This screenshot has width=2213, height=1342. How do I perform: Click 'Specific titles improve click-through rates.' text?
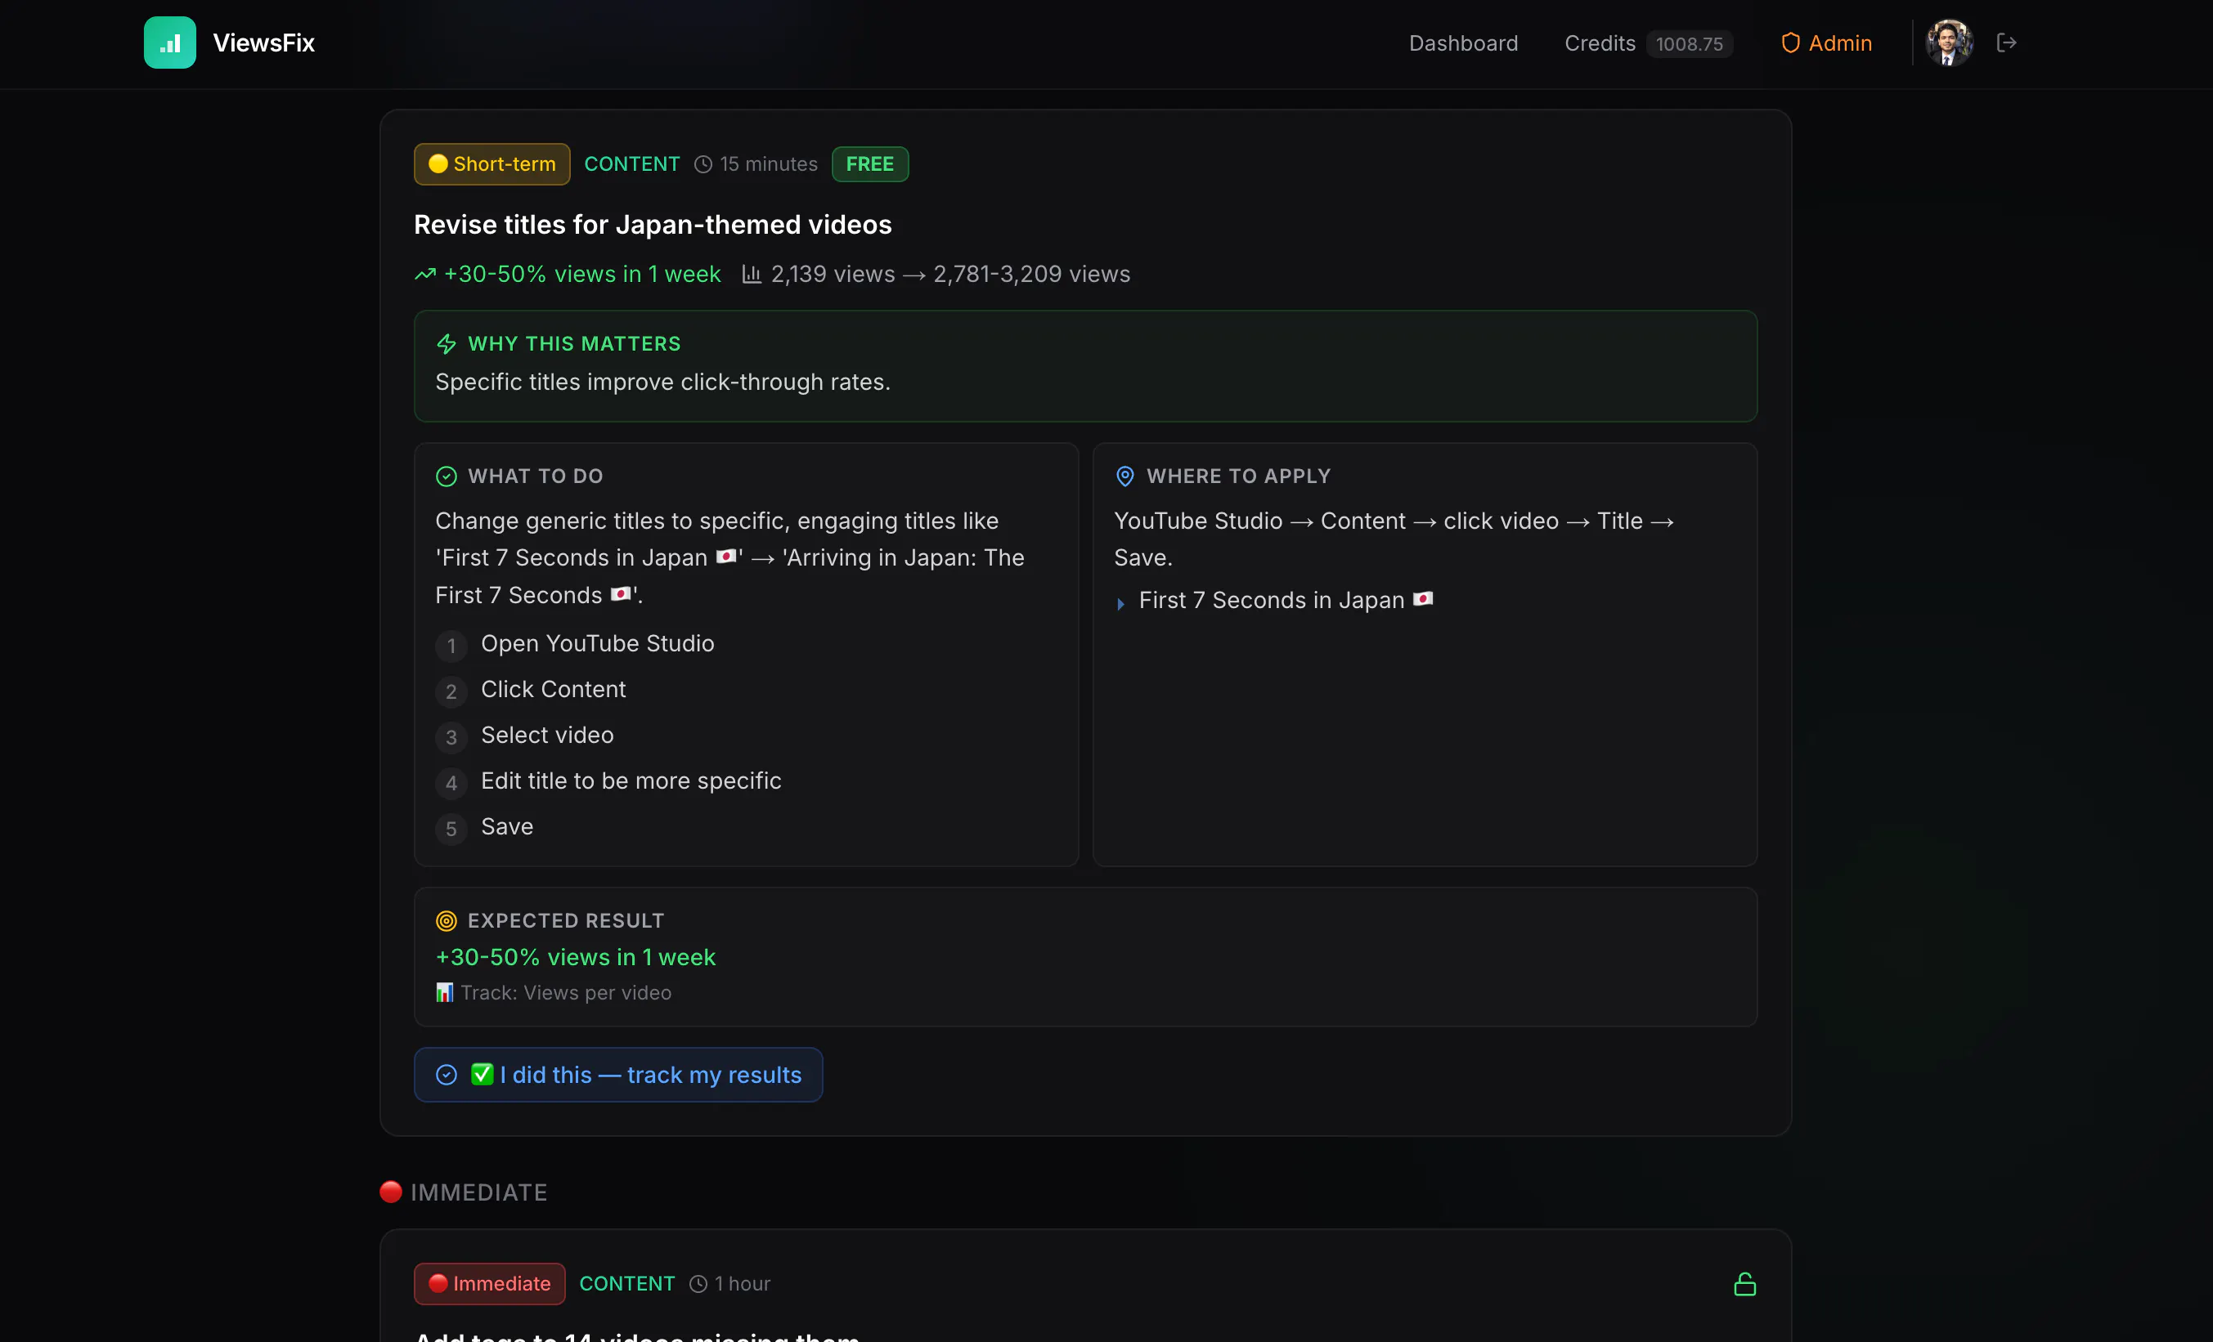pyautogui.click(x=662, y=382)
